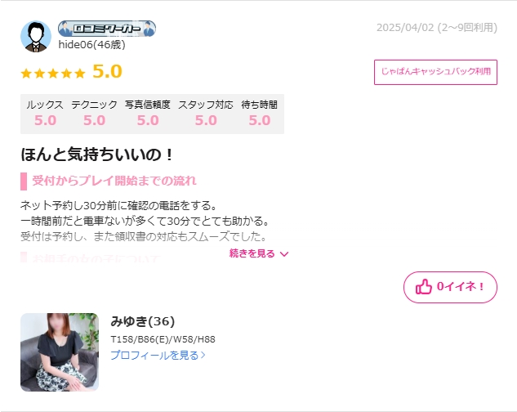Click the 受付からプレイ開始までの流れ heading

[x=114, y=181]
